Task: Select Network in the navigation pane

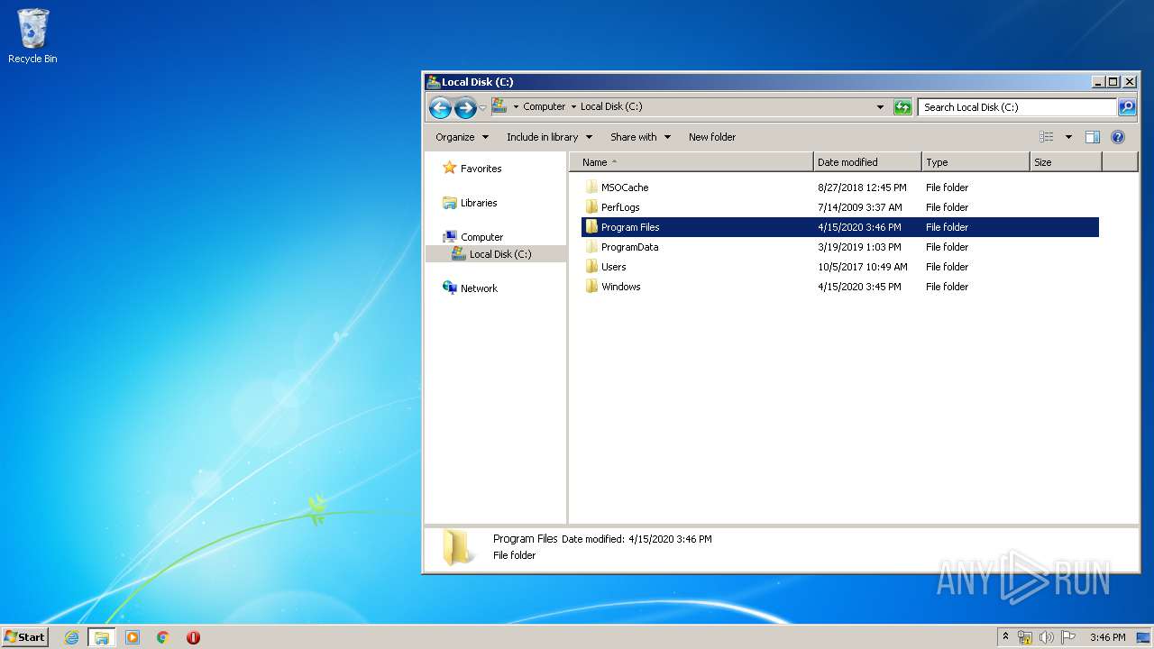Action: pyautogui.click(x=479, y=288)
